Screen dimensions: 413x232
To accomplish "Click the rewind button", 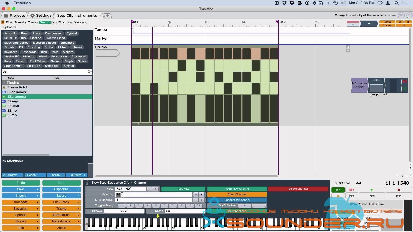I will pos(372,196).
